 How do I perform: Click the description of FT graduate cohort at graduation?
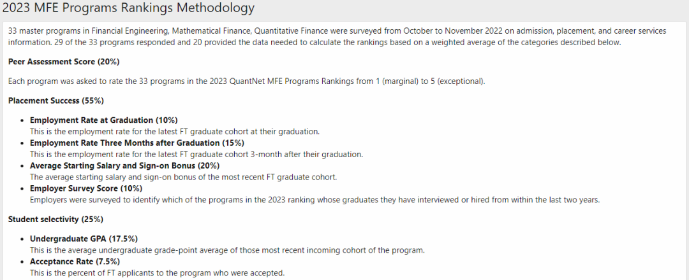[x=174, y=132]
